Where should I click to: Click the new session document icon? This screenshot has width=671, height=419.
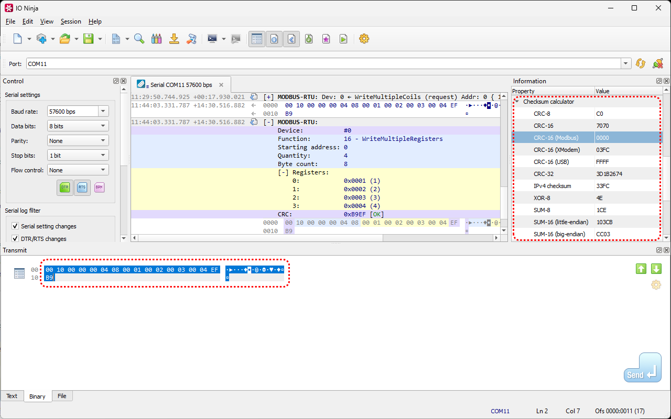click(x=17, y=39)
